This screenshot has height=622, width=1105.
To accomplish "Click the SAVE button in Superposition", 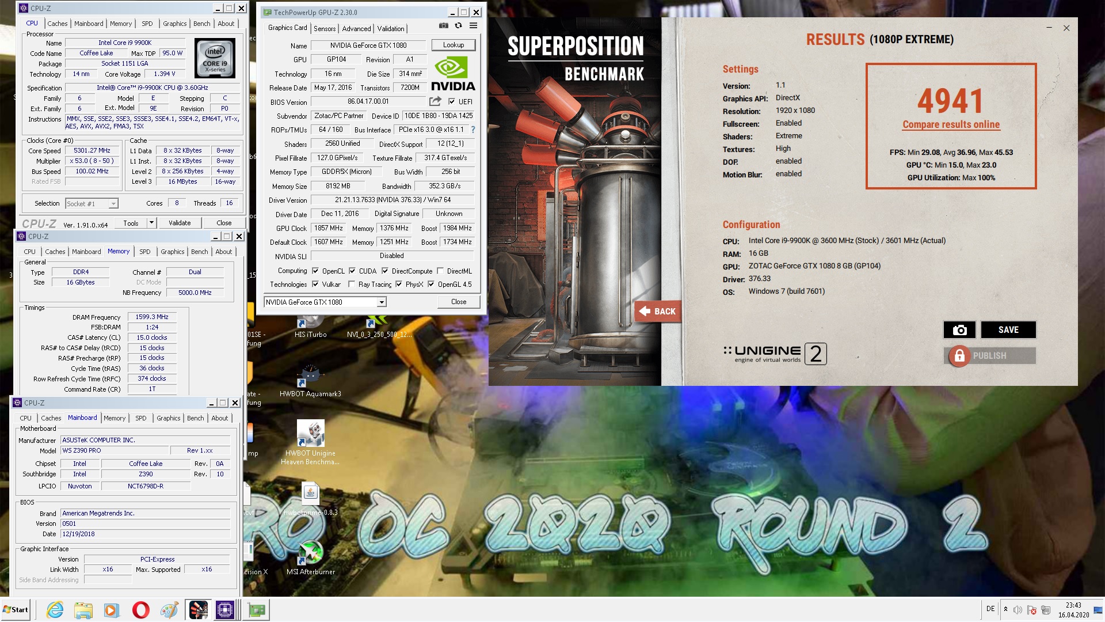I will 1008,329.
